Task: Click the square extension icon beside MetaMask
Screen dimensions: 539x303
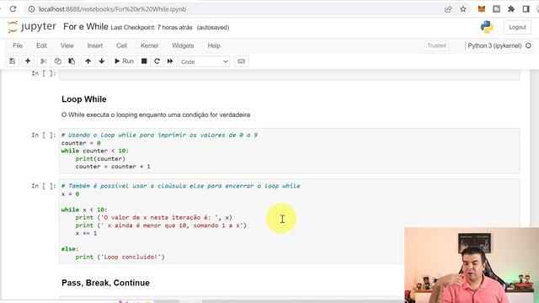Action: coord(496,9)
